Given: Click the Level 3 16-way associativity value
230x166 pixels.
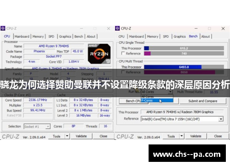Looking at the screenshot, I should [x=105, y=116].
